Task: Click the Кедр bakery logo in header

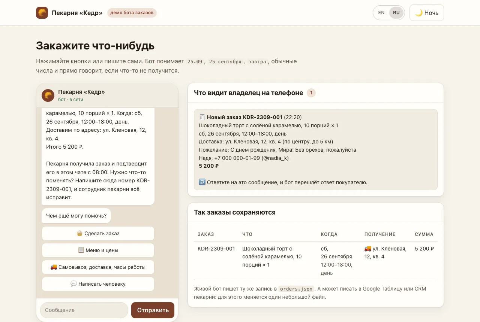Action: tap(42, 13)
